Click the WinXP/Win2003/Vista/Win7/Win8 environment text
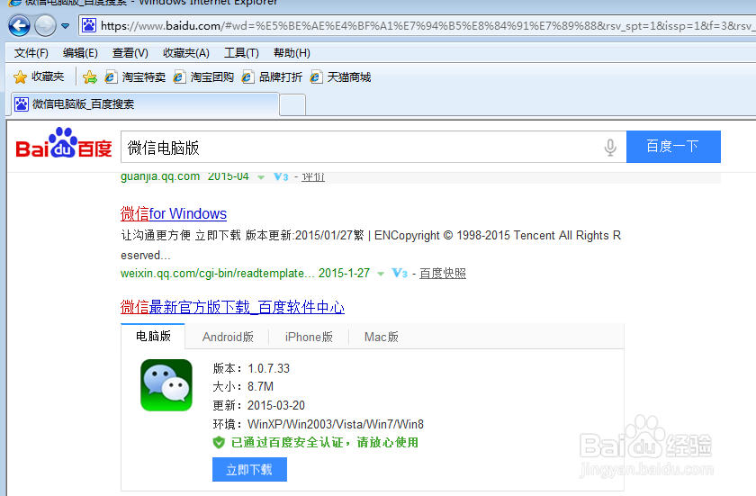Image resolution: width=756 pixels, height=496 pixels. point(336,424)
